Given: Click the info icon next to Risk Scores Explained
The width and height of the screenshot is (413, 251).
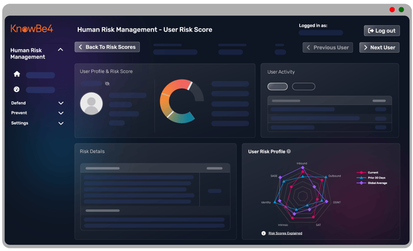Looking at the screenshot, I should point(263,233).
